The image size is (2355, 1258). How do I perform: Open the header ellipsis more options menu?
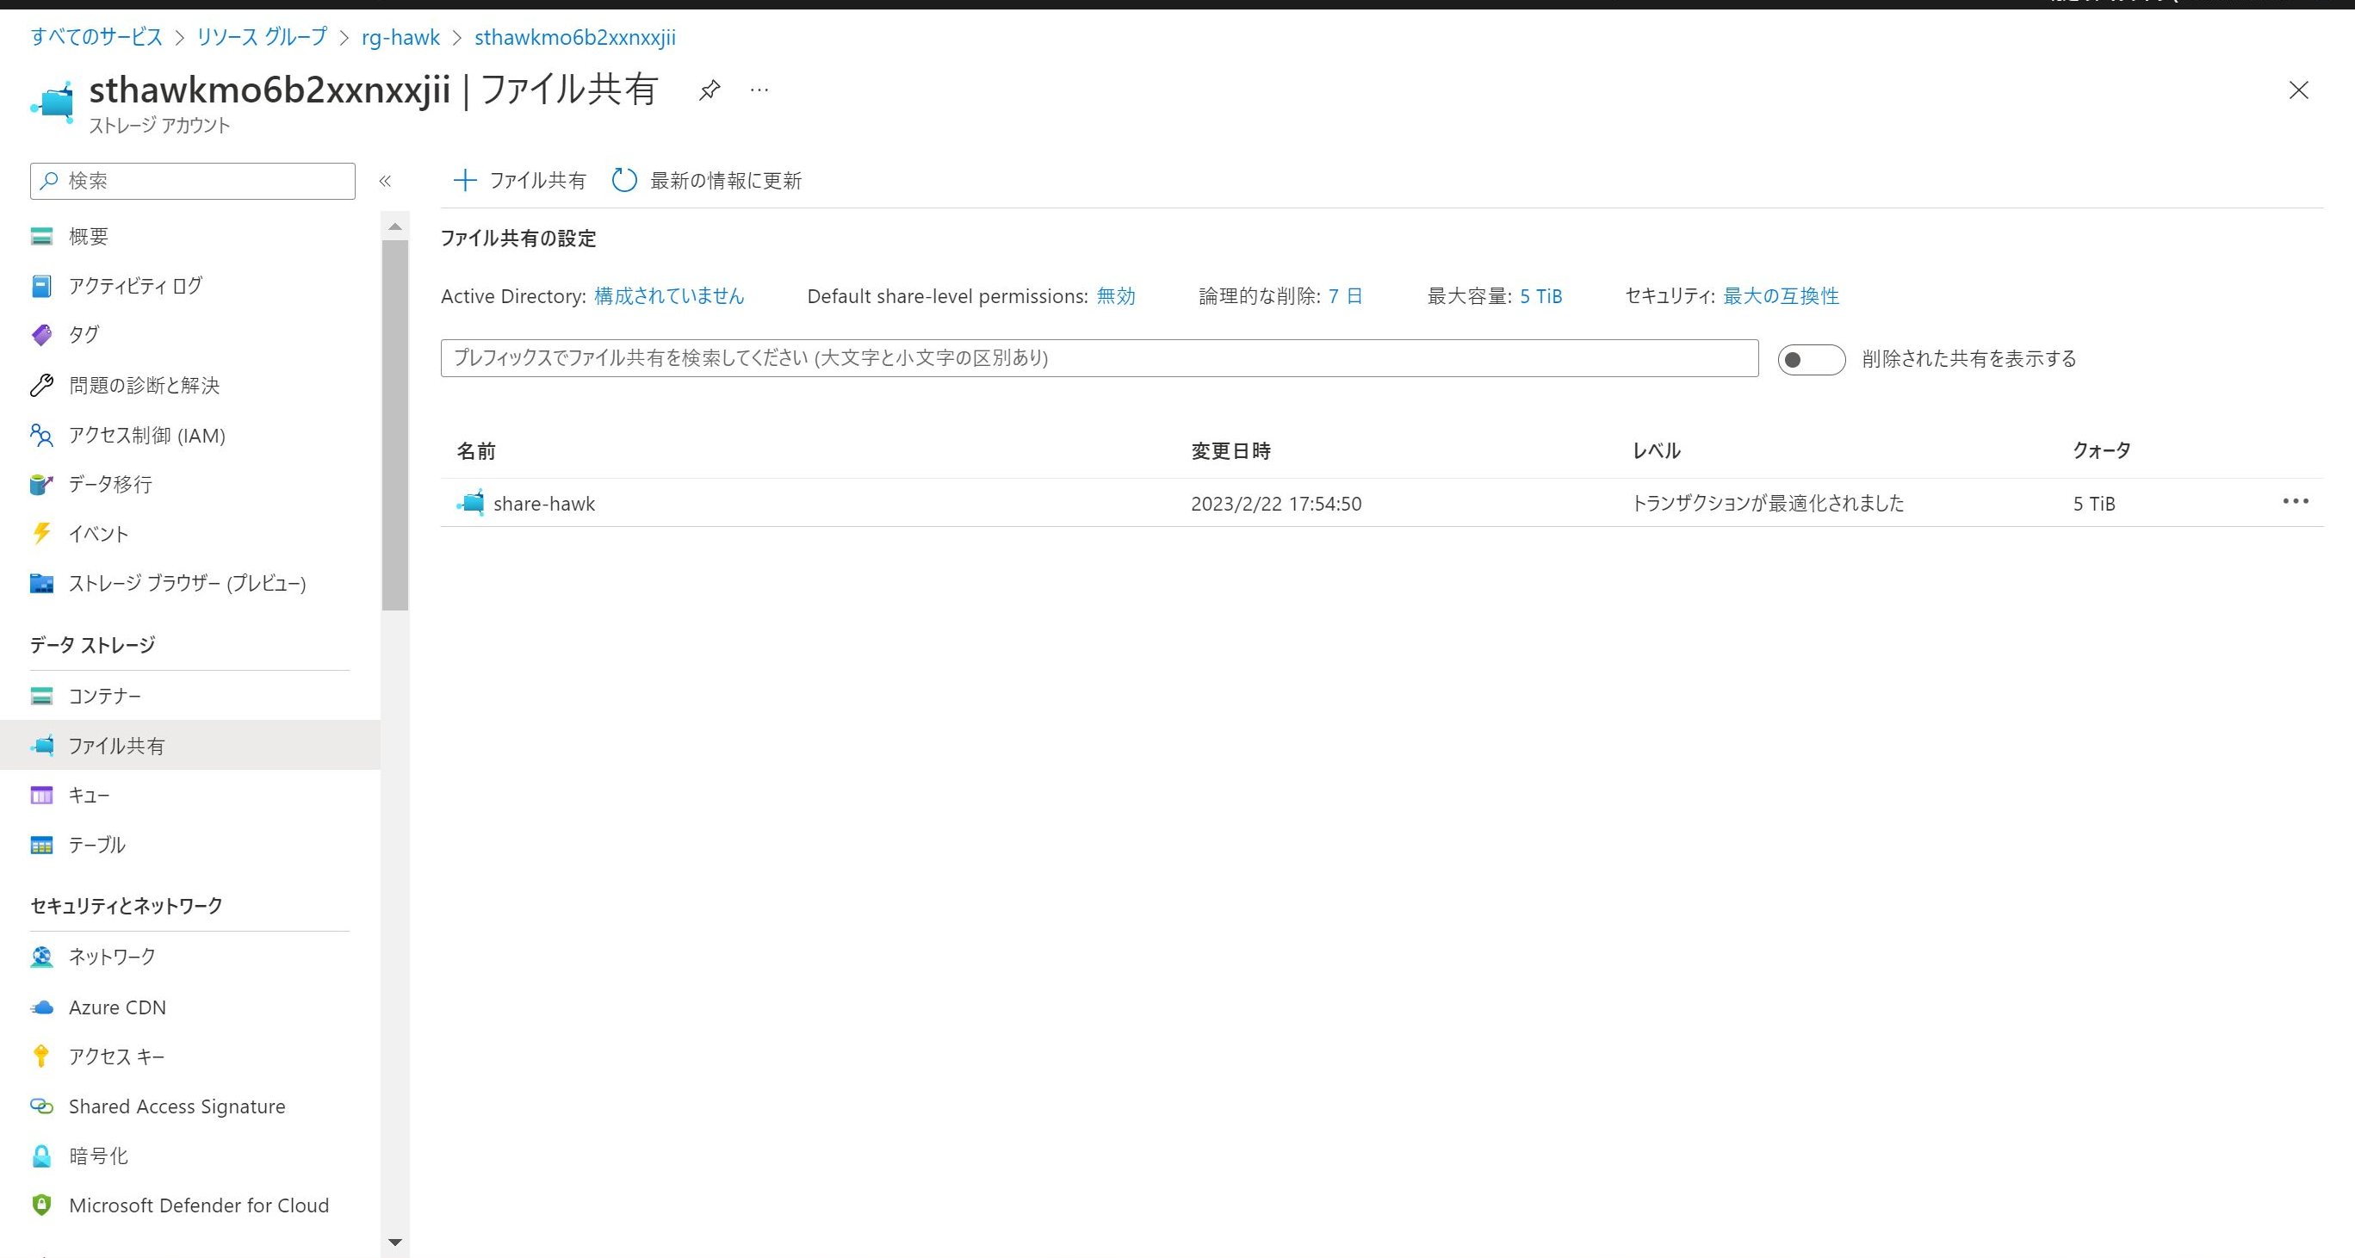(759, 90)
